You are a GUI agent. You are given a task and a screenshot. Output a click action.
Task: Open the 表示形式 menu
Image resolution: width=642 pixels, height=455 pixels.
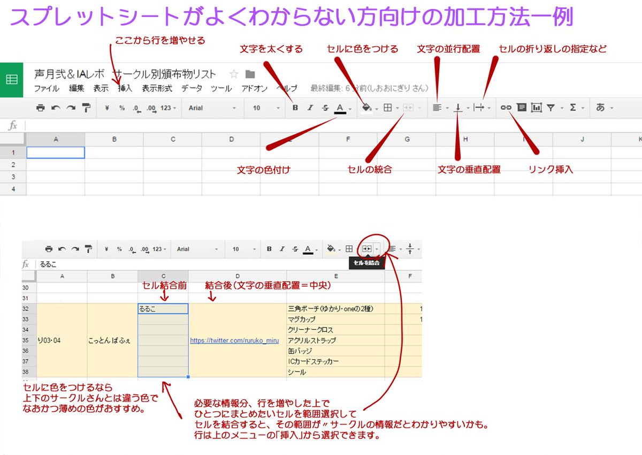(157, 88)
